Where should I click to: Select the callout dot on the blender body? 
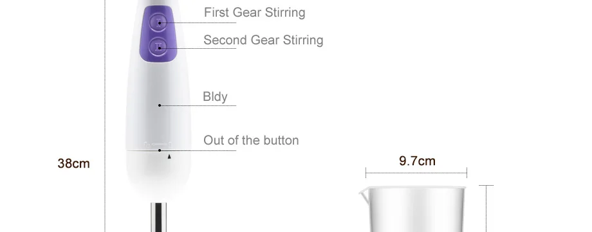click(x=160, y=105)
